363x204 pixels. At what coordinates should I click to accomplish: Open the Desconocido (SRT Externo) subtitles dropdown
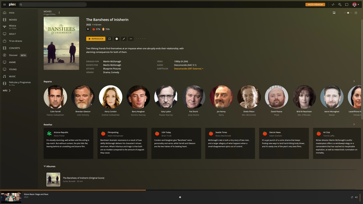click(x=189, y=69)
